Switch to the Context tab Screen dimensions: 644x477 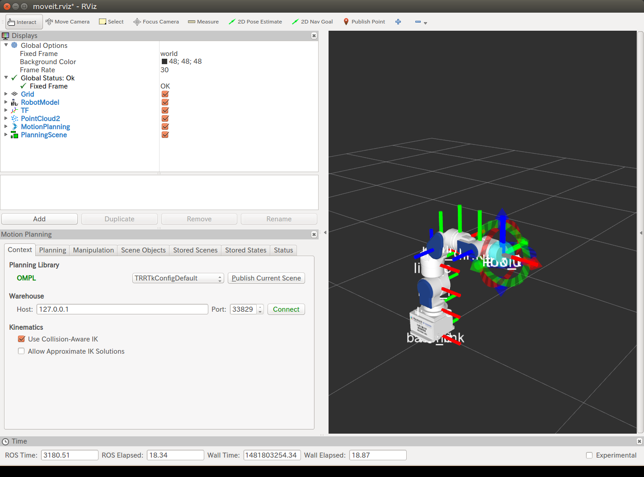(x=20, y=250)
